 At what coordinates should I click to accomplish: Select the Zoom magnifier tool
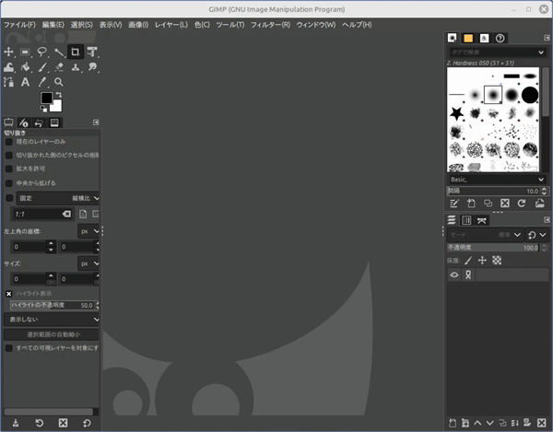59,82
